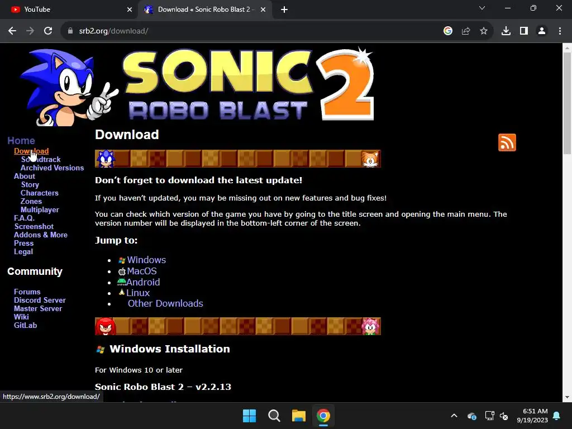Click the Google account icon in address bar

pos(448,31)
